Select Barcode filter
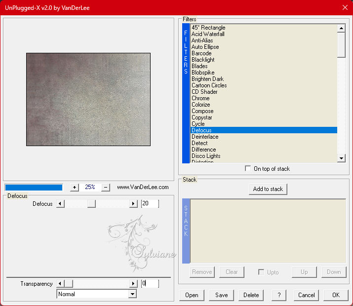Viewport: 353px width, 306px height. pos(264,53)
